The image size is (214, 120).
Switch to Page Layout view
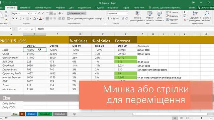tap(181, 118)
